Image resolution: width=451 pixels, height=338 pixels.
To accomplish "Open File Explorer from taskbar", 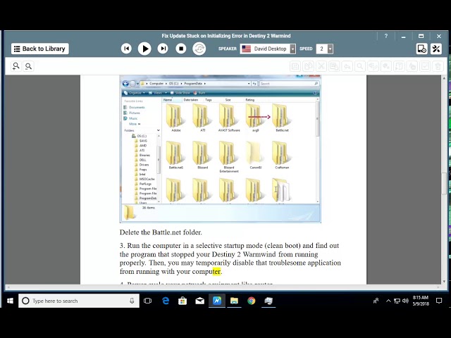I will click(x=234, y=301).
